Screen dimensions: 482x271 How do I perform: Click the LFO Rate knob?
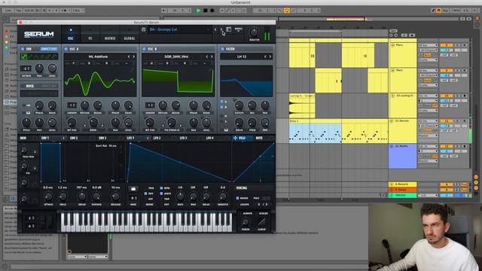pos(180,196)
